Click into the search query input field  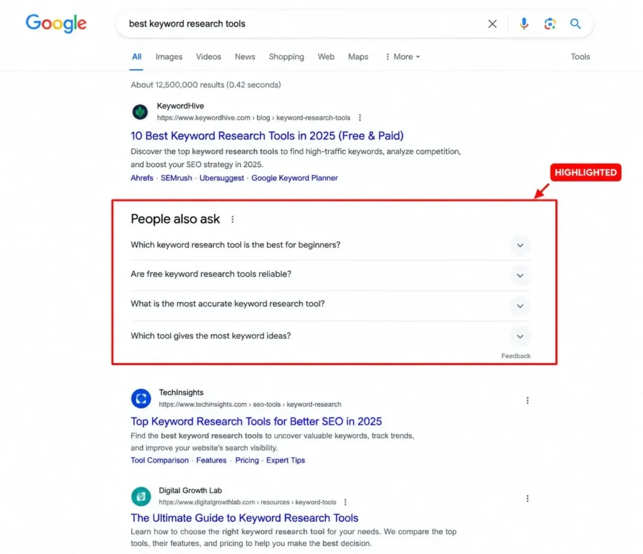pos(303,24)
